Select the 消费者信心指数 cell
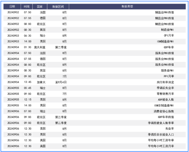This screenshot has height=152, width=189. [x=164, y=111]
